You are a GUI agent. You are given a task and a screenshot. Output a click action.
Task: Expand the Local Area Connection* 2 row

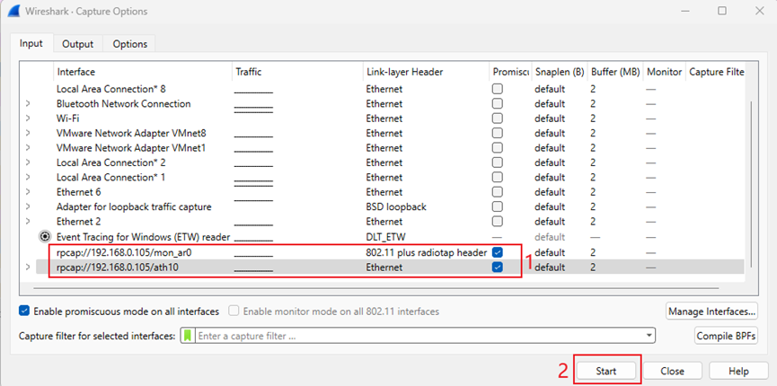(28, 162)
